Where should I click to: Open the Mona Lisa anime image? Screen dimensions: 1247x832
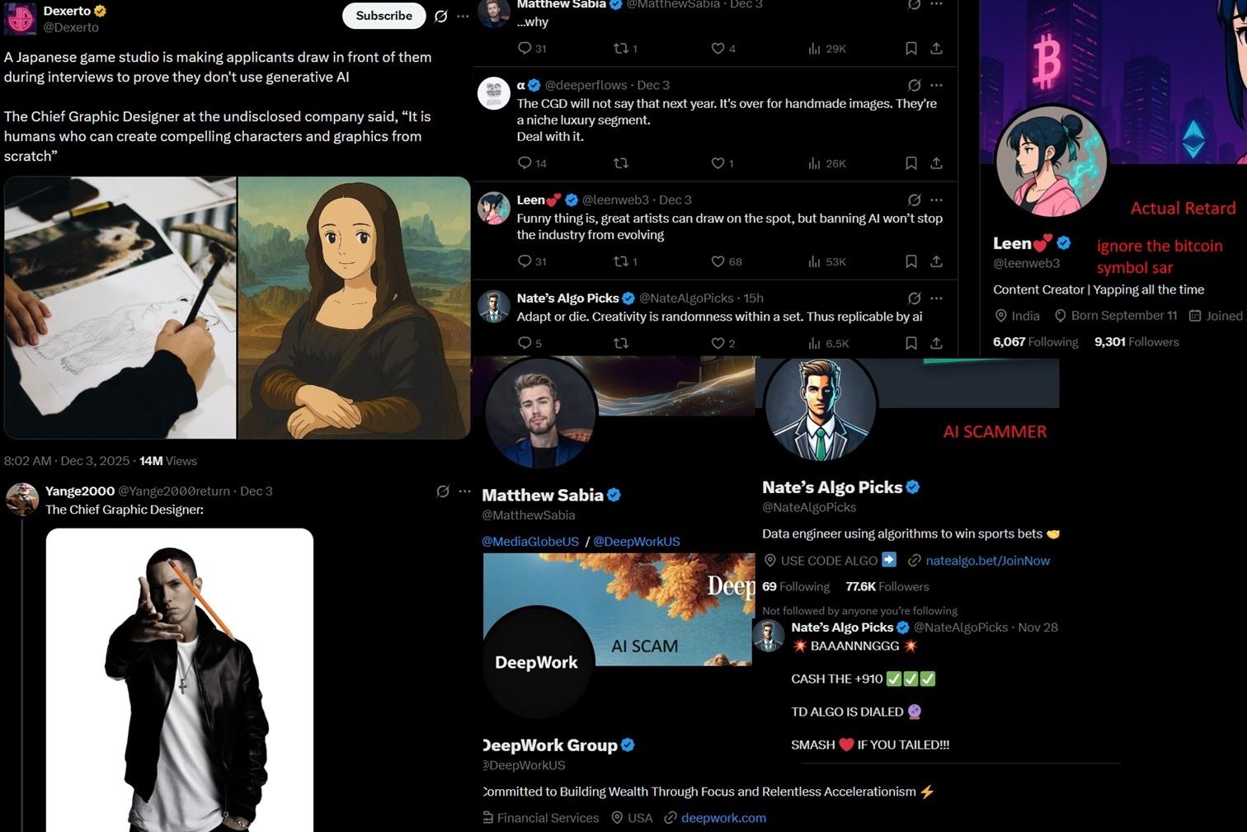pyautogui.click(x=354, y=308)
